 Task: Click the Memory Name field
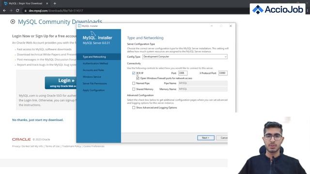coord(202,89)
